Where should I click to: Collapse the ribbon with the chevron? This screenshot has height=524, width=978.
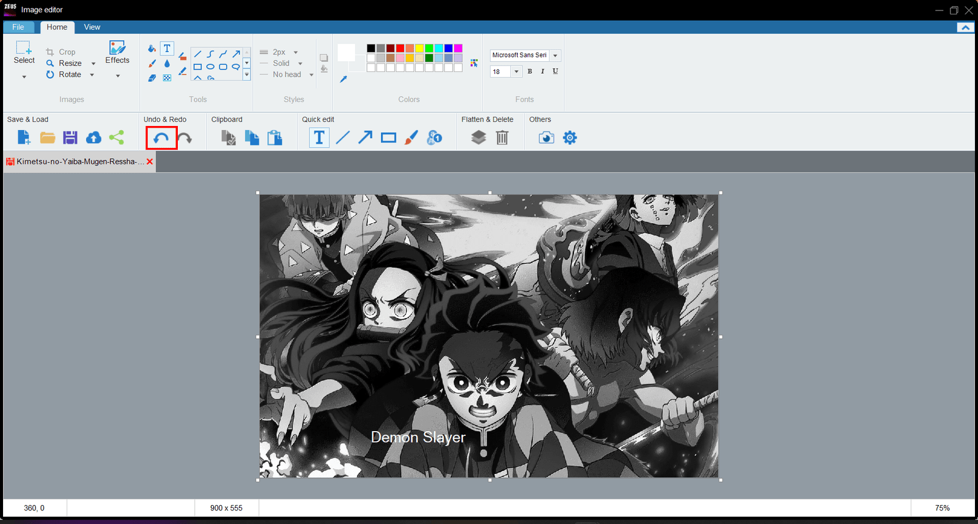(x=965, y=27)
